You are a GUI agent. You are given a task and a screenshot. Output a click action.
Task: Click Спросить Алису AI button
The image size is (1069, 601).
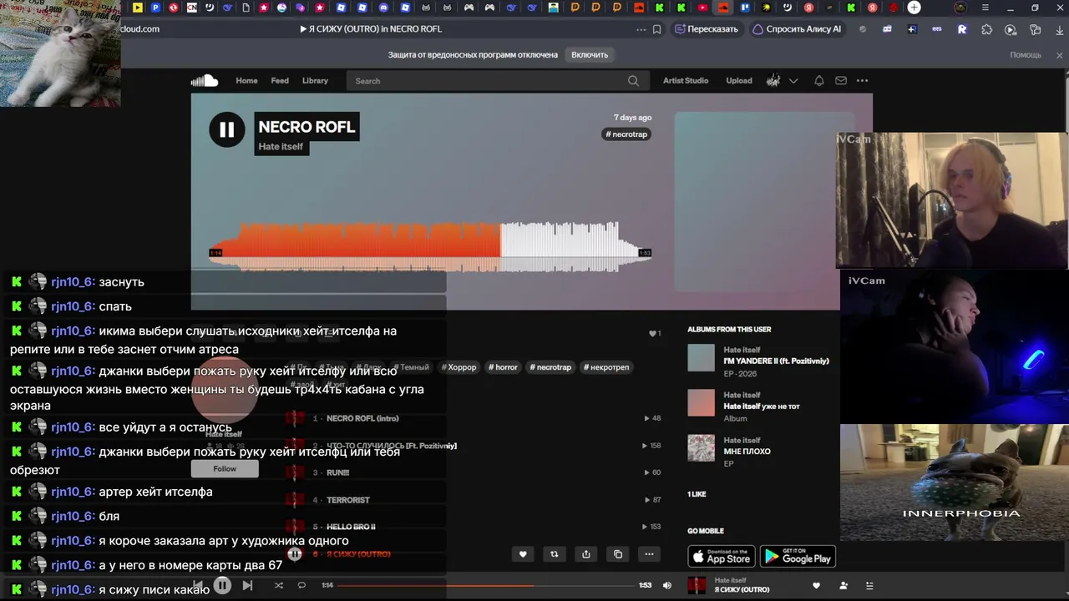tap(797, 29)
